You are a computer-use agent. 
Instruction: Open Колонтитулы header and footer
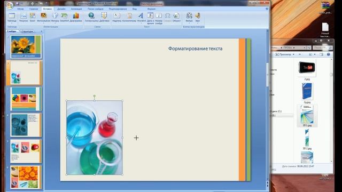[129, 18]
